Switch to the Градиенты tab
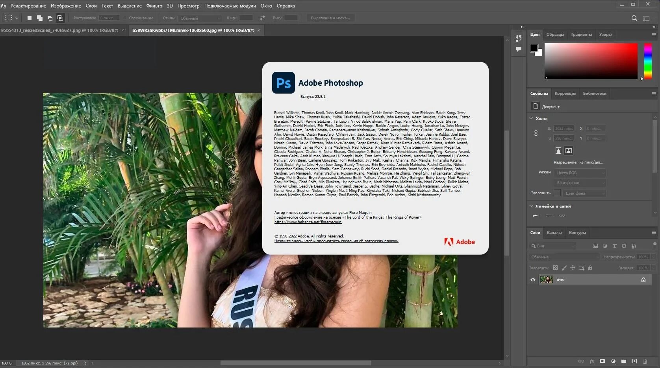This screenshot has height=368, width=660. [582, 35]
